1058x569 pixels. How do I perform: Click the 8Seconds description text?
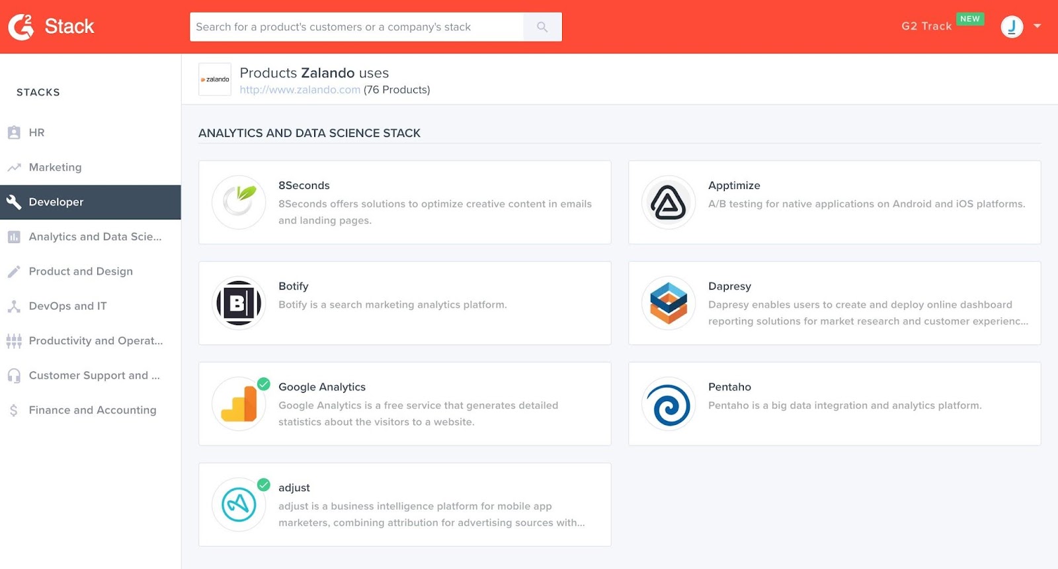click(435, 212)
